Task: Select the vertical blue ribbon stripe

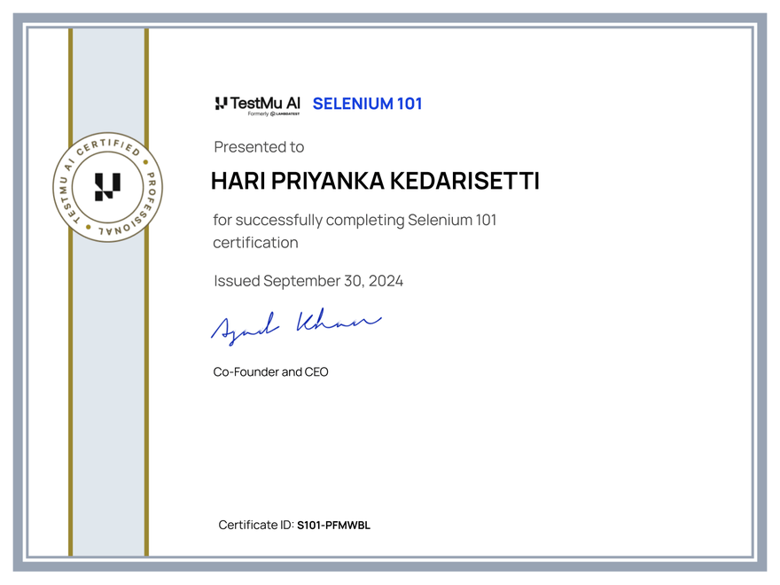Action: (106, 399)
